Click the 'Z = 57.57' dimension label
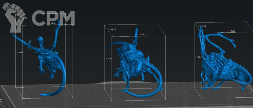The width and height of the screenshot is (253, 108). point(108,58)
